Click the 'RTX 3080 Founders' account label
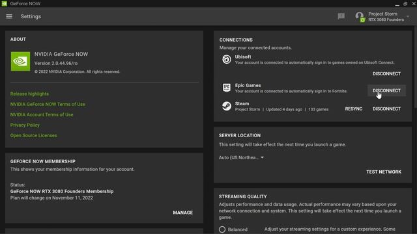 386,19
